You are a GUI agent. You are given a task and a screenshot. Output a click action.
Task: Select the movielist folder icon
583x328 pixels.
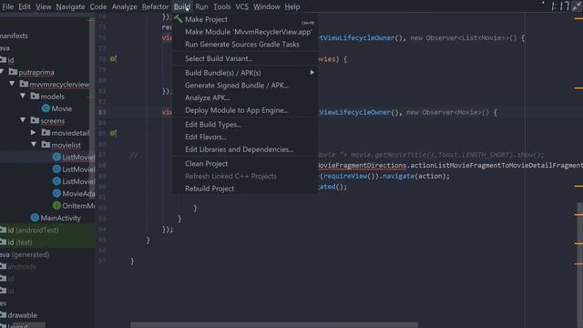click(46, 145)
